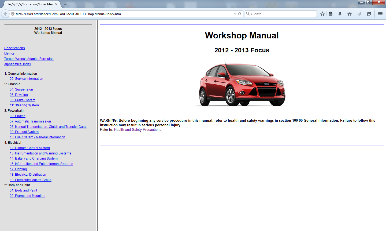Screen dimensions: 386x231
Task: Expand the URL history dropdown arrow
Action: coord(235,14)
